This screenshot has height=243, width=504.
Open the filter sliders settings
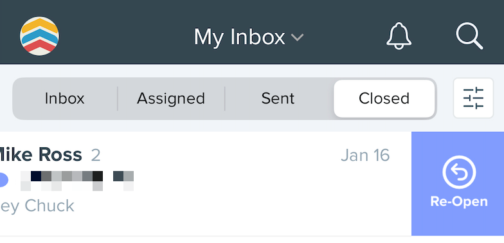point(473,98)
